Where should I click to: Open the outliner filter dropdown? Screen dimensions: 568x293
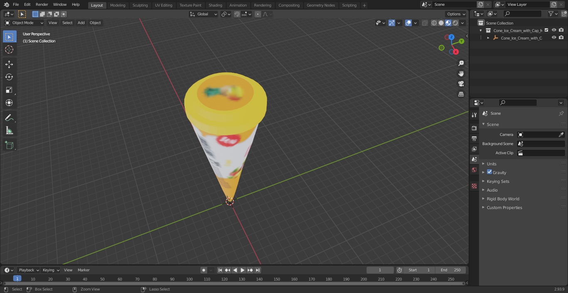click(x=553, y=14)
